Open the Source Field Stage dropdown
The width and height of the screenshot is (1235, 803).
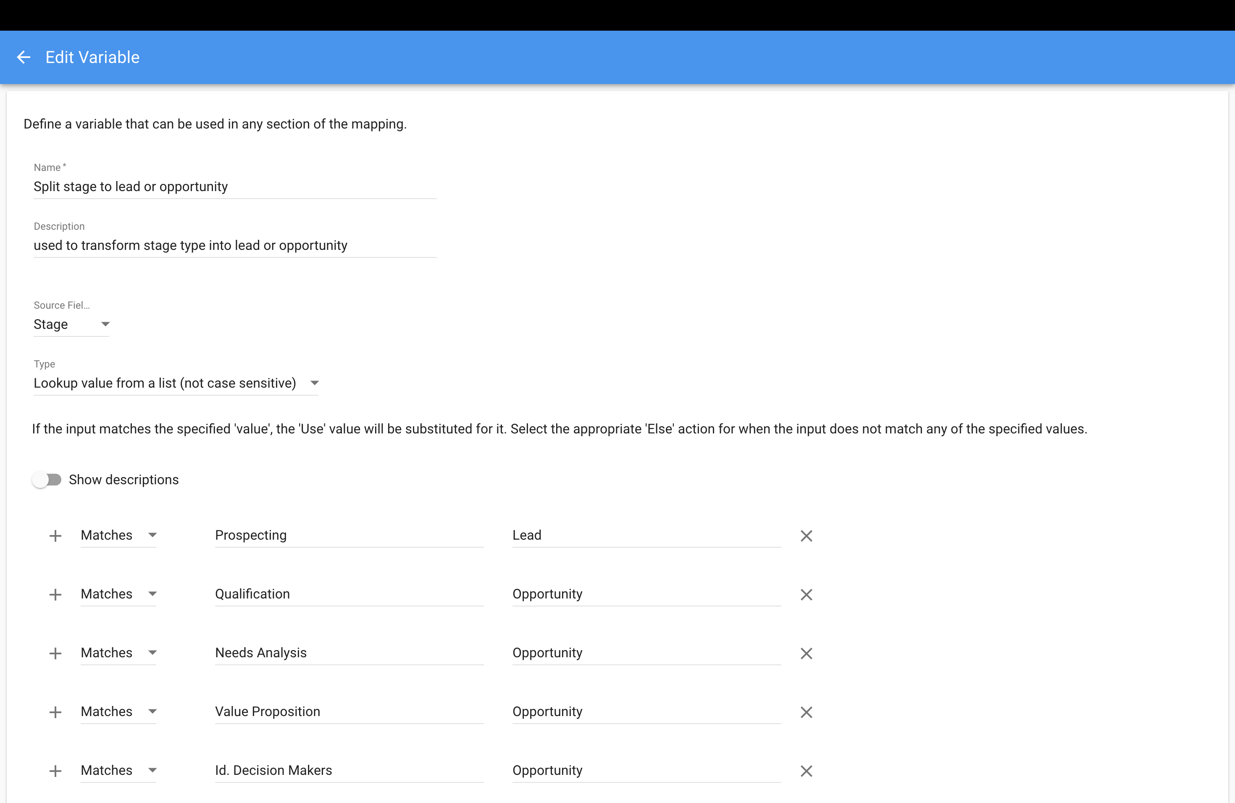tap(71, 324)
